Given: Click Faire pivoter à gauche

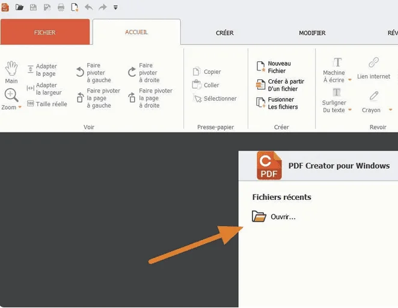Looking at the screenshot, I should click(94, 73).
